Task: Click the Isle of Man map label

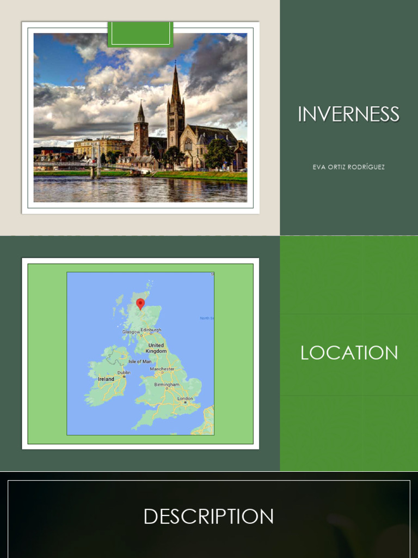Action: tap(140, 362)
